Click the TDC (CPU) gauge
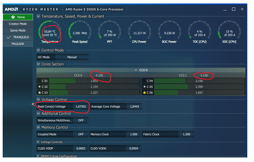The height and width of the screenshot is (162, 254). (200, 32)
